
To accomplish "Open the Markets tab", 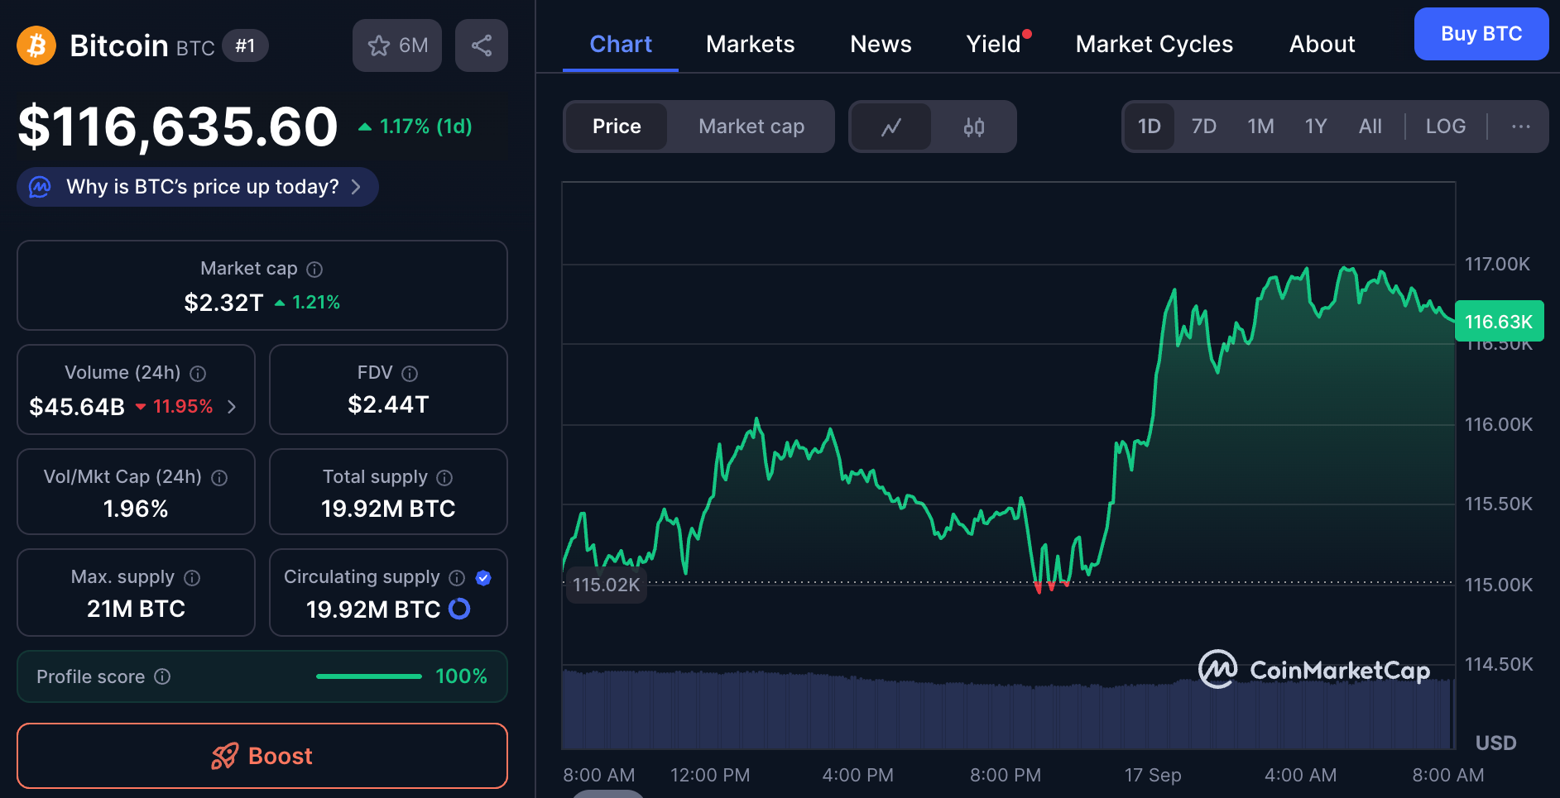I will [x=750, y=45].
